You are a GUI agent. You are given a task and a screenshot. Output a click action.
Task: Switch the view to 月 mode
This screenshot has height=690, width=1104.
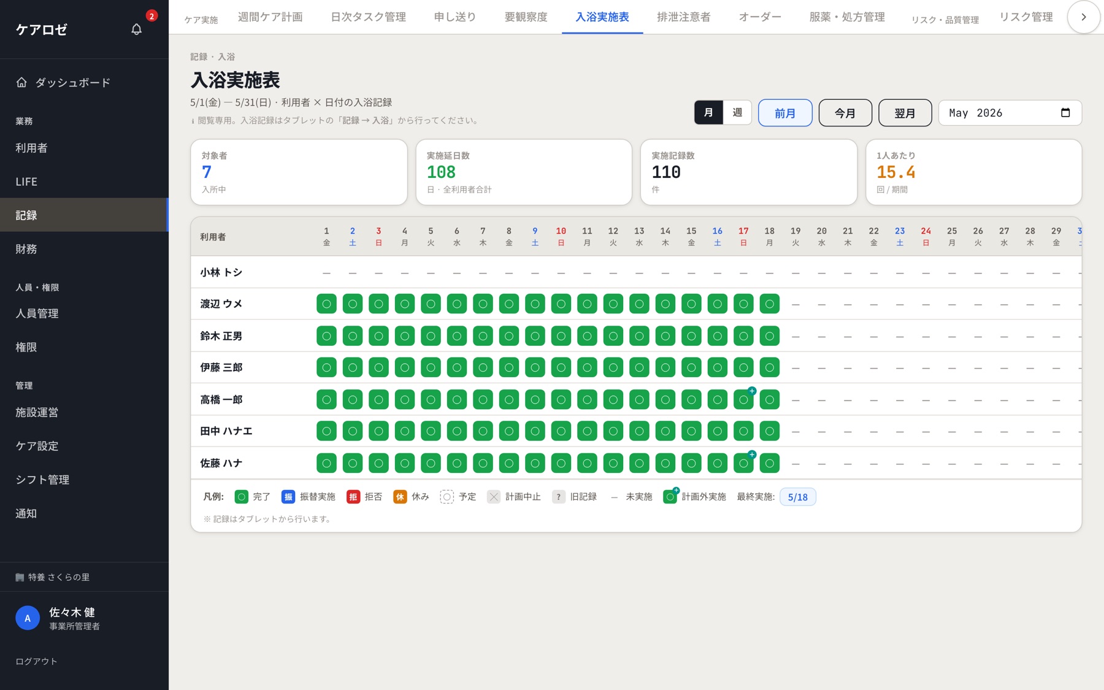point(708,113)
